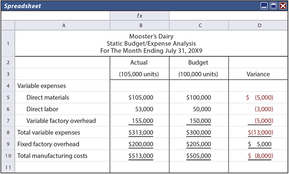Select column B header
289x174 pixels.
(140, 25)
